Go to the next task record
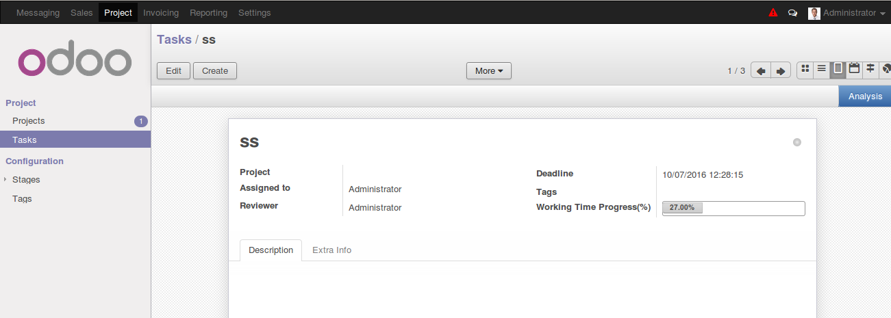Viewport: 891px width, 318px height. pos(780,70)
